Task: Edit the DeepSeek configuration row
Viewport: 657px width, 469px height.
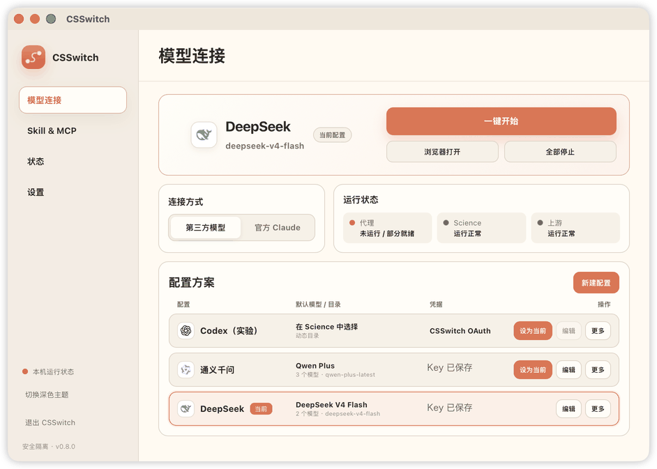Action: (x=568, y=408)
